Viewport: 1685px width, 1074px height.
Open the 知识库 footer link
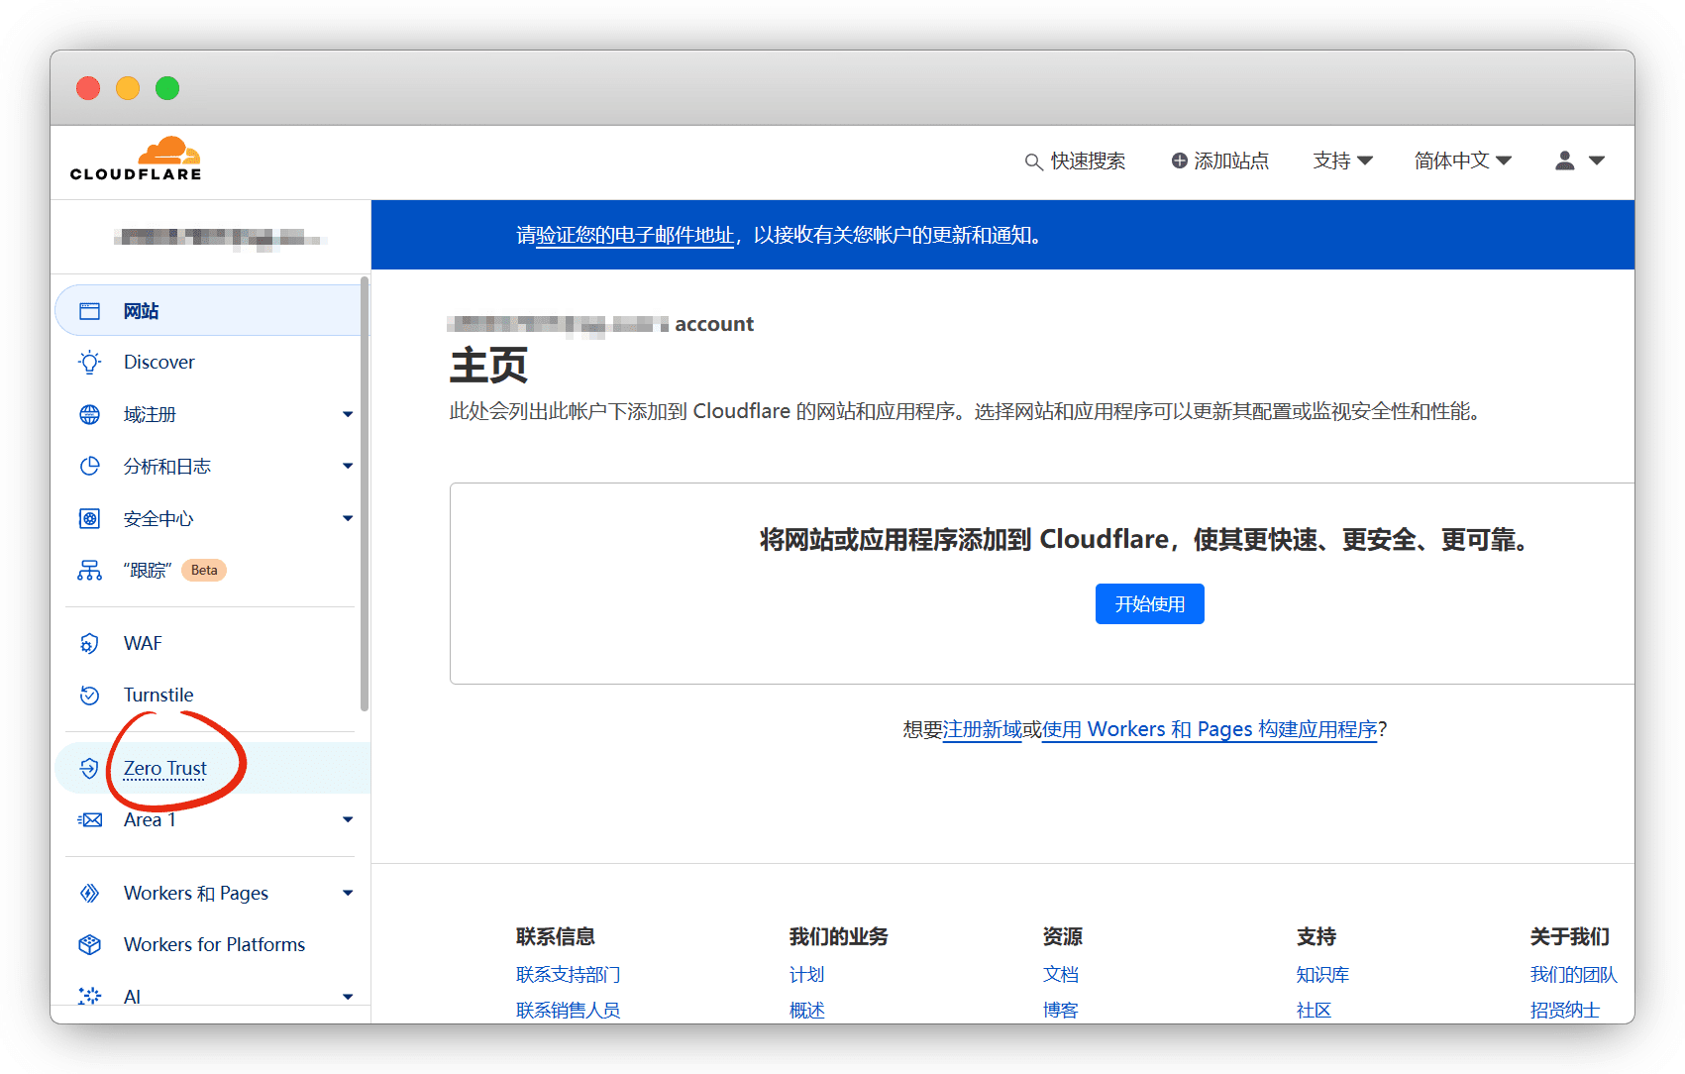click(1322, 975)
